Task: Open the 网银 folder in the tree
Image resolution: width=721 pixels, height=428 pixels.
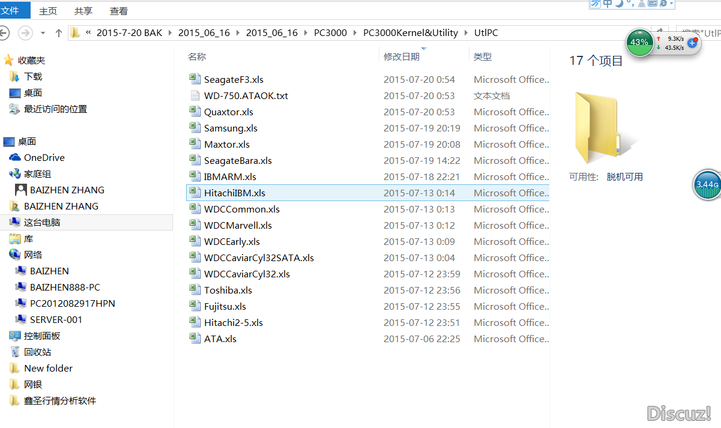Action: 33,384
